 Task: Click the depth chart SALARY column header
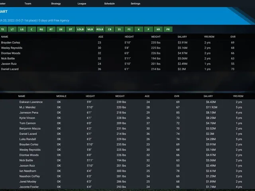[182, 37]
